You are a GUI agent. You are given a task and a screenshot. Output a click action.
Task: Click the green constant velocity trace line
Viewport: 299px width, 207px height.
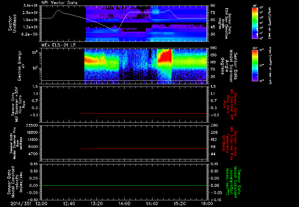coord(124,185)
